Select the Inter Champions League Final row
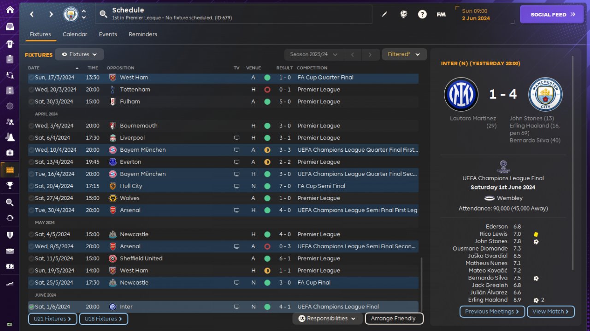The height and width of the screenshot is (331, 590). tap(223, 307)
